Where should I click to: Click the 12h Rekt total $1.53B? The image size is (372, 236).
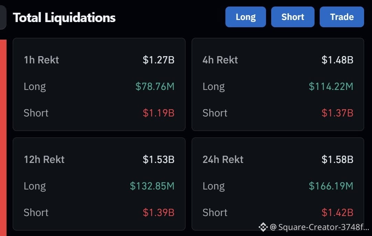pos(159,159)
